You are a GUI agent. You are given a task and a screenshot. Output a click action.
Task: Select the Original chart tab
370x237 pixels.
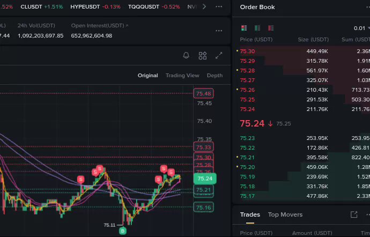[147, 75]
